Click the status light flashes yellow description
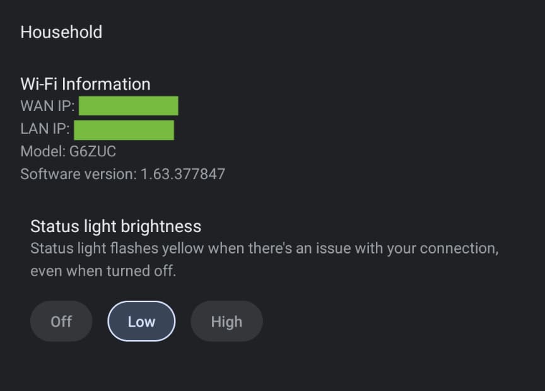Viewport: 545px width, 391px height. (264, 248)
